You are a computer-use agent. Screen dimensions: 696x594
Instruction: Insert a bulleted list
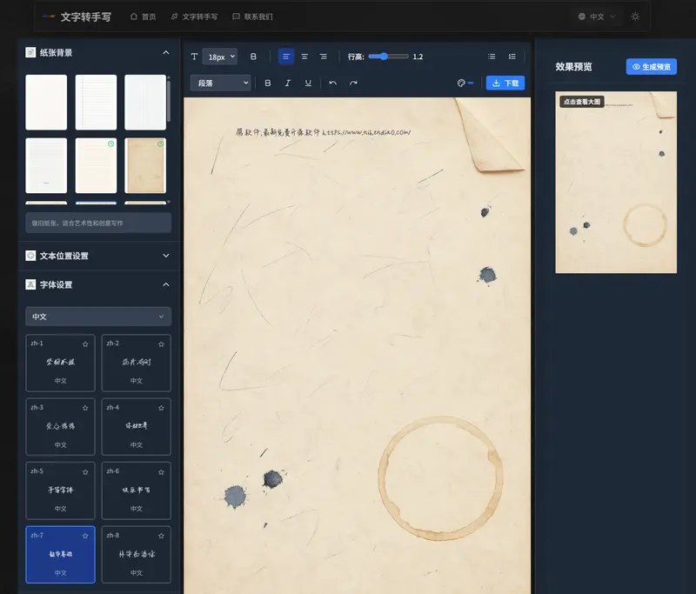492,57
